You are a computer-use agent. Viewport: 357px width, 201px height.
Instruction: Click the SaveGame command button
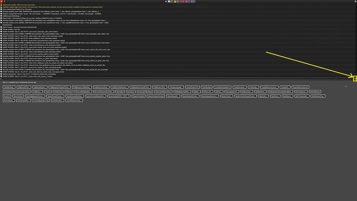click(131, 92)
